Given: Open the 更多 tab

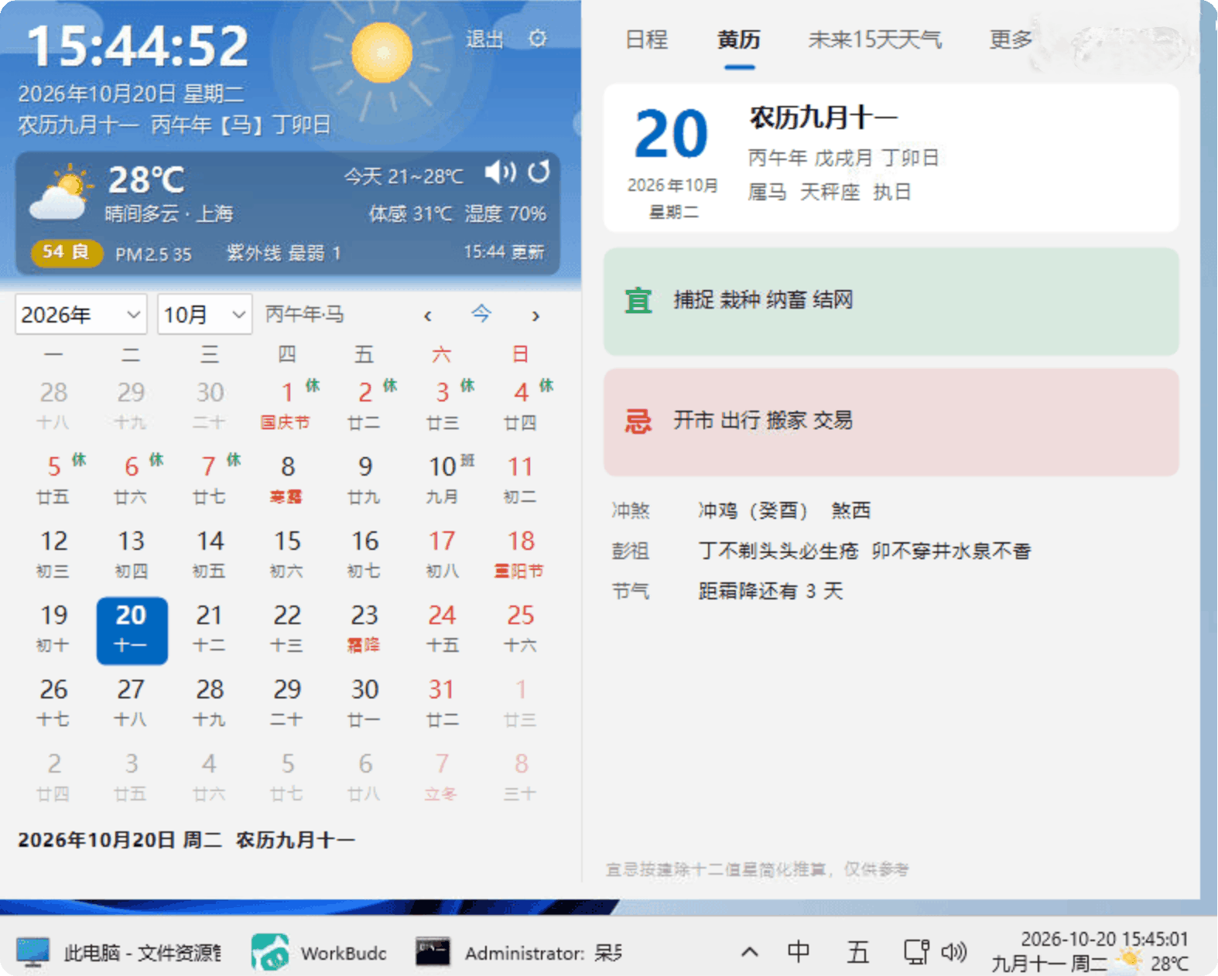Looking at the screenshot, I should tap(1011, 39).
